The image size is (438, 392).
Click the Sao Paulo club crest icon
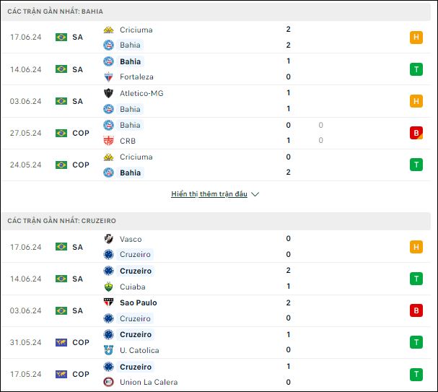click(x=108, y=302)
